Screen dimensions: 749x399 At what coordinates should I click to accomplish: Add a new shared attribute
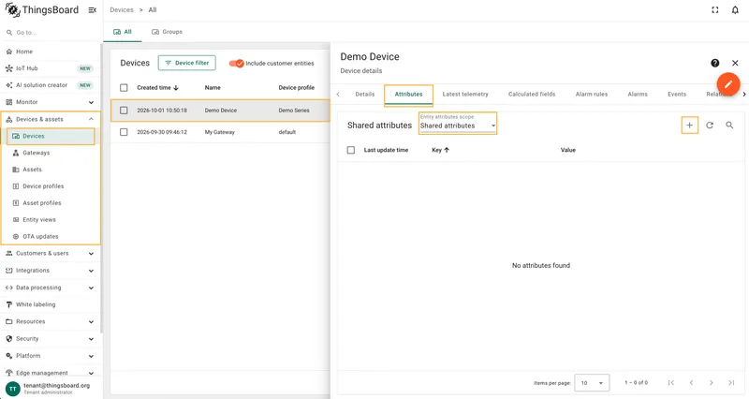tap(689, 126)
